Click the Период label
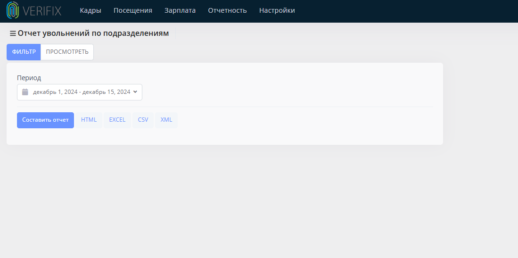Image resolution: width=518 pixels, height=258 pixels. pyautogui.click(x=29, y=78)
